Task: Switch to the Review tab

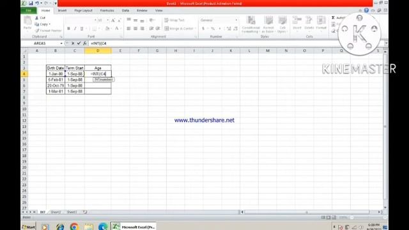Action: click(142, 10)
